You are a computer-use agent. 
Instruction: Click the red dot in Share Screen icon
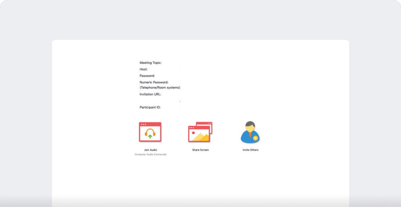[x=193, y=133]
